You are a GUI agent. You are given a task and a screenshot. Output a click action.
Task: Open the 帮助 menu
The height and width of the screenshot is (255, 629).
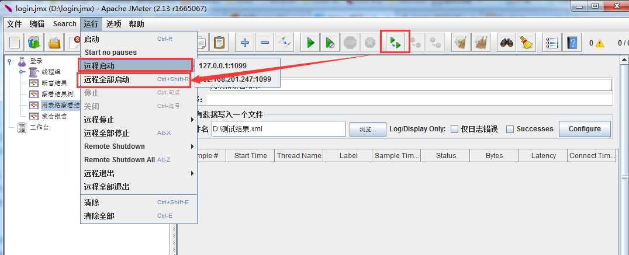click(136, 24)
